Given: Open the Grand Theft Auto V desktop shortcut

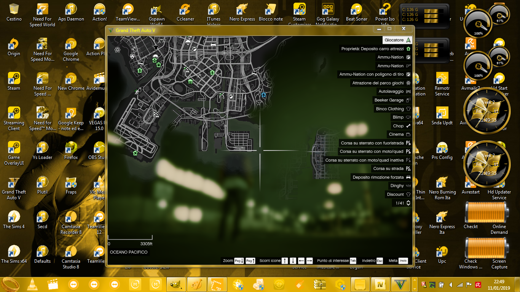Looking at the screenshot, I should (14, 188).
